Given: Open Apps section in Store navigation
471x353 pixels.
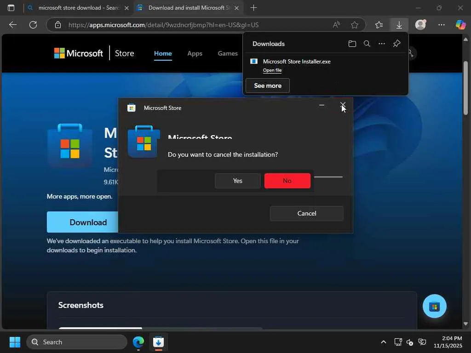Looking at the screenshot, I should coord(195,53).
